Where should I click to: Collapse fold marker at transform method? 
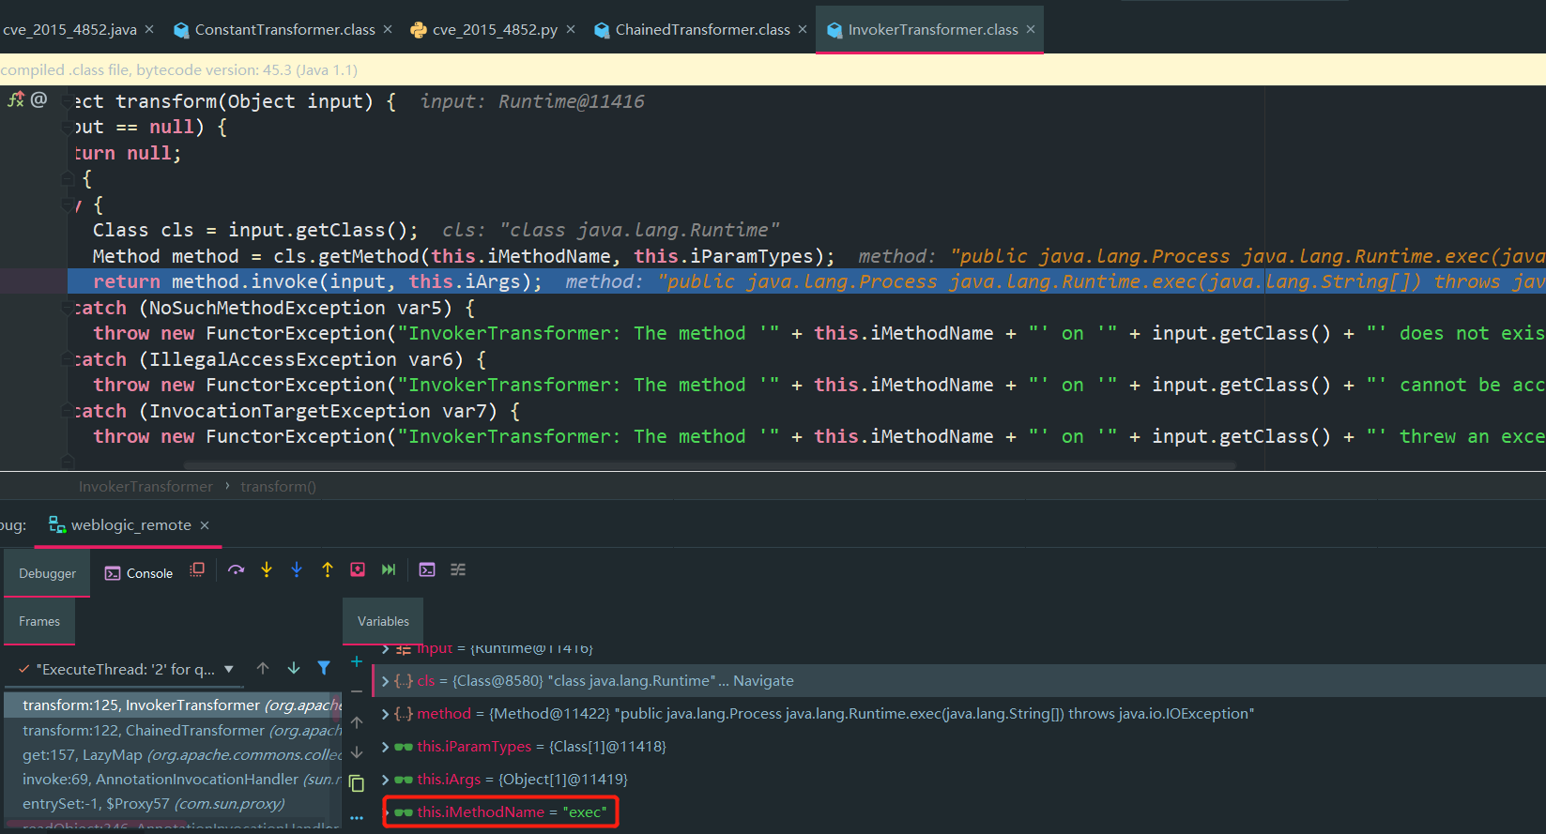(x=68, y=100)
